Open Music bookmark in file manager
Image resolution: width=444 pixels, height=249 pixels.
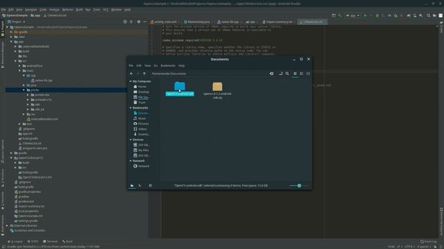140,118
